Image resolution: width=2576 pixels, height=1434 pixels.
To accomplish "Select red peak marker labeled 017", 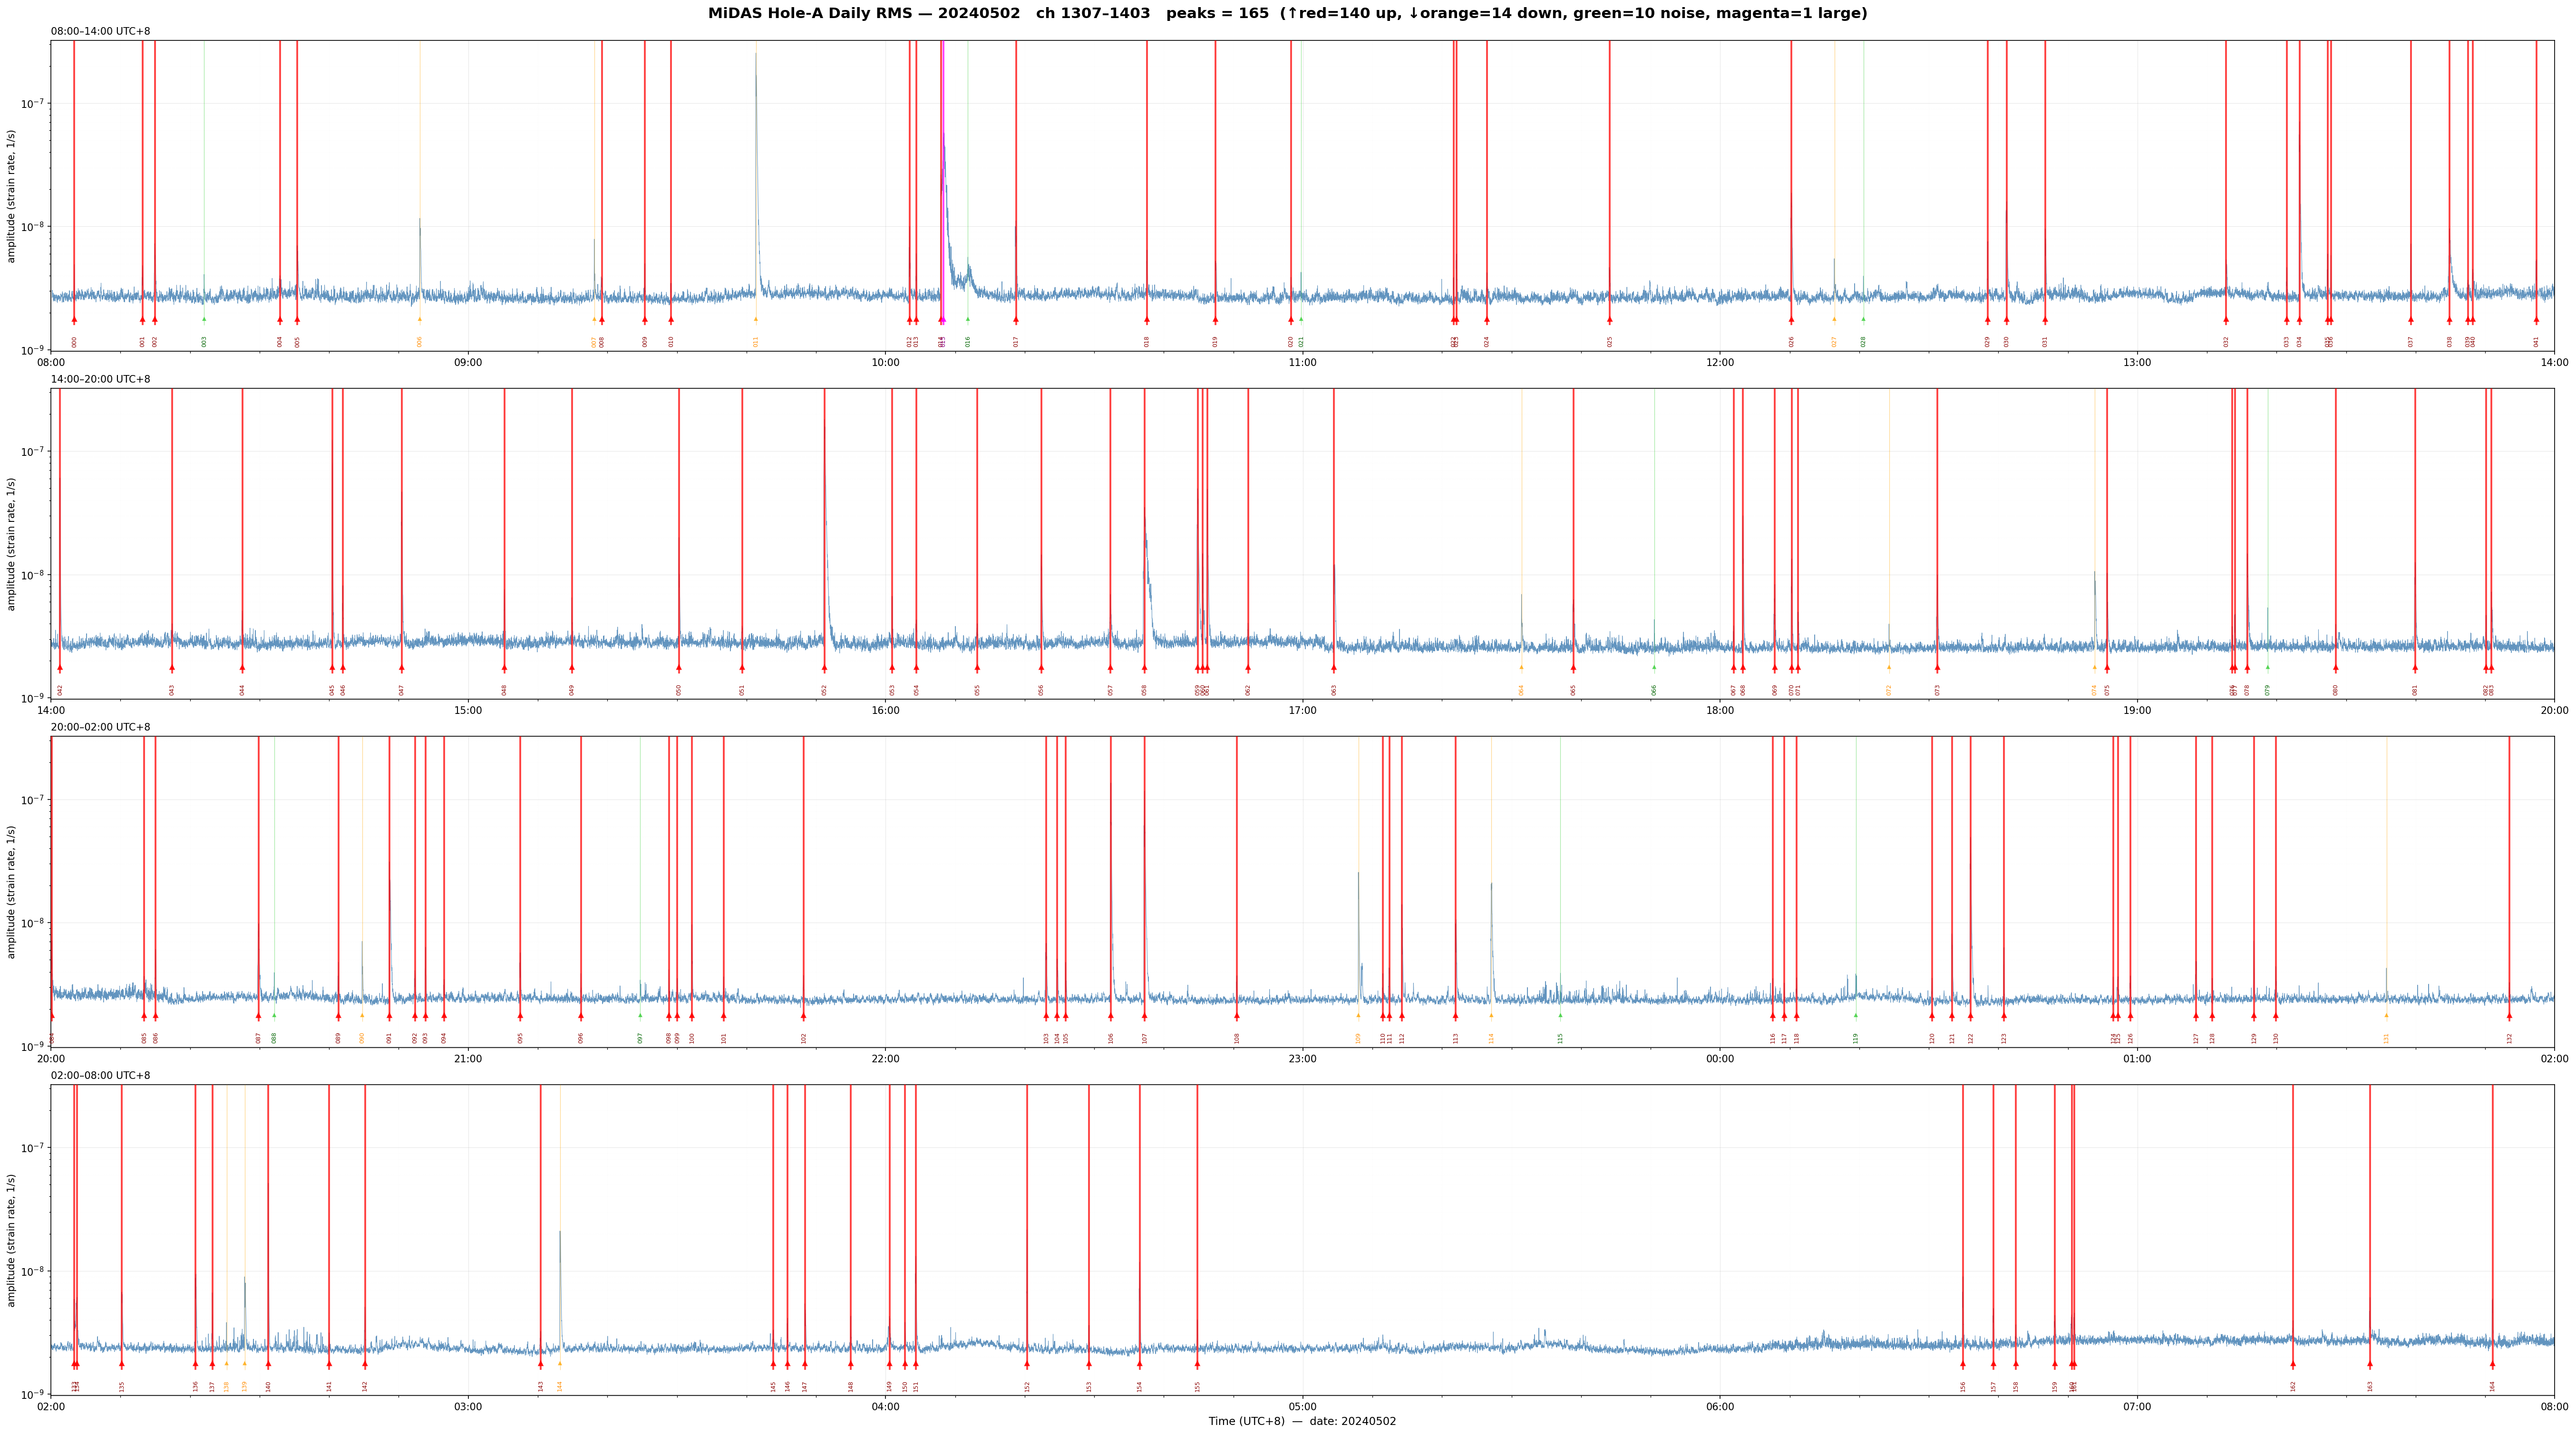I will [1016, 320].
